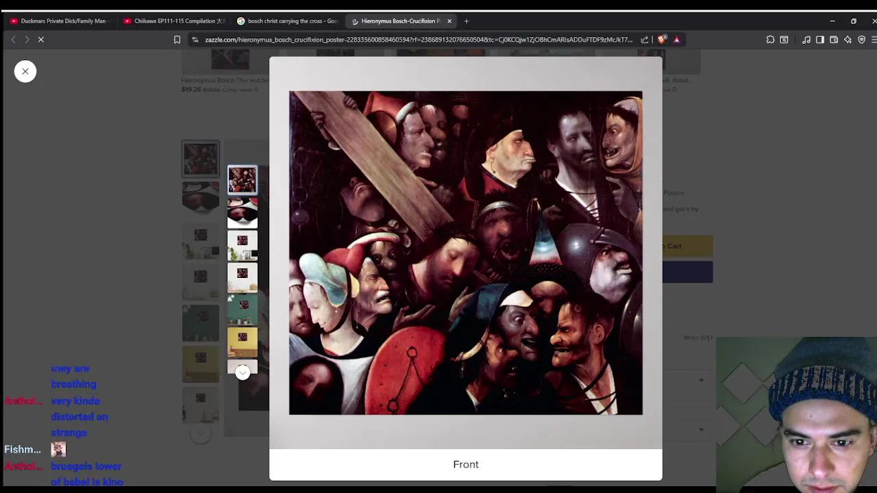Click the large Bosch painting image
877x493 pixels.
[466, 253]
